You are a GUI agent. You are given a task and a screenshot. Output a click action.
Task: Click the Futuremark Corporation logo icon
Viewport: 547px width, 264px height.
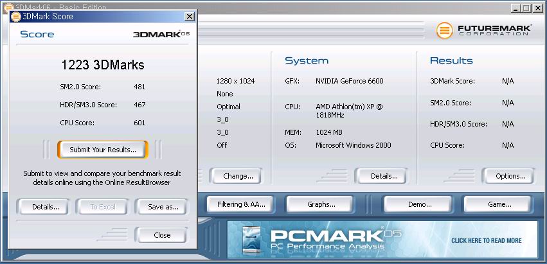point(444,30)
